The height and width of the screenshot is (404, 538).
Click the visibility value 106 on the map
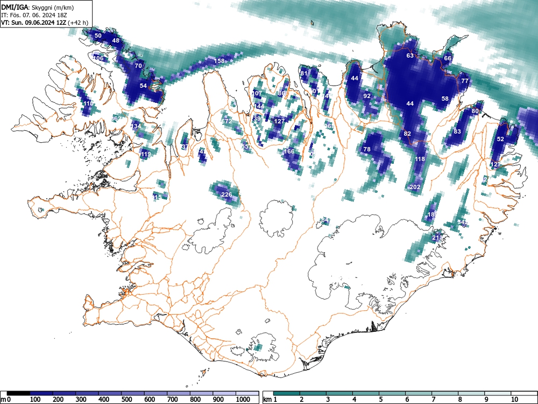pyautogui.click(x=98, y=58)
